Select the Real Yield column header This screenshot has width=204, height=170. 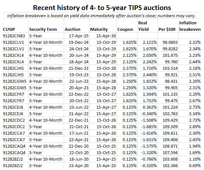click(143, 26)
